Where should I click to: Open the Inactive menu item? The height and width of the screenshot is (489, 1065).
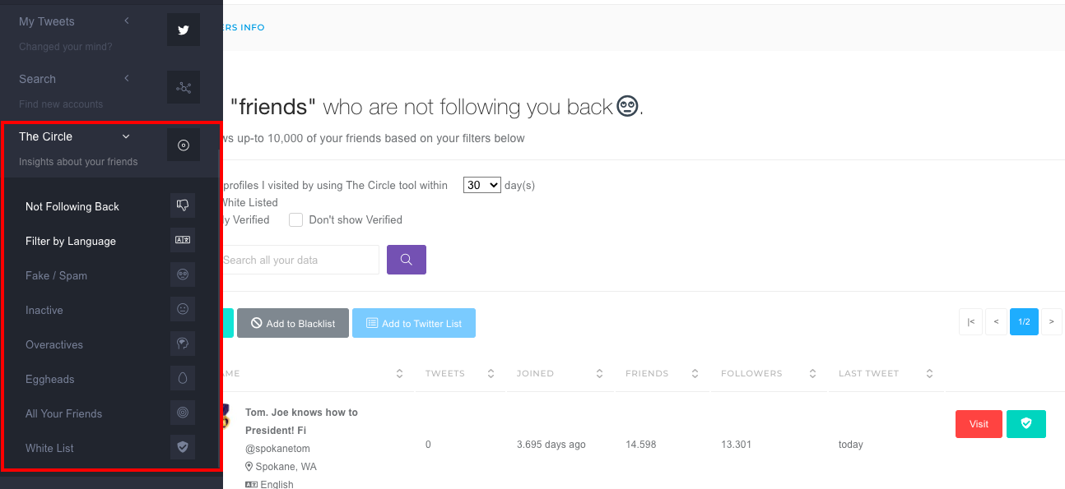(x=44, y=310)
